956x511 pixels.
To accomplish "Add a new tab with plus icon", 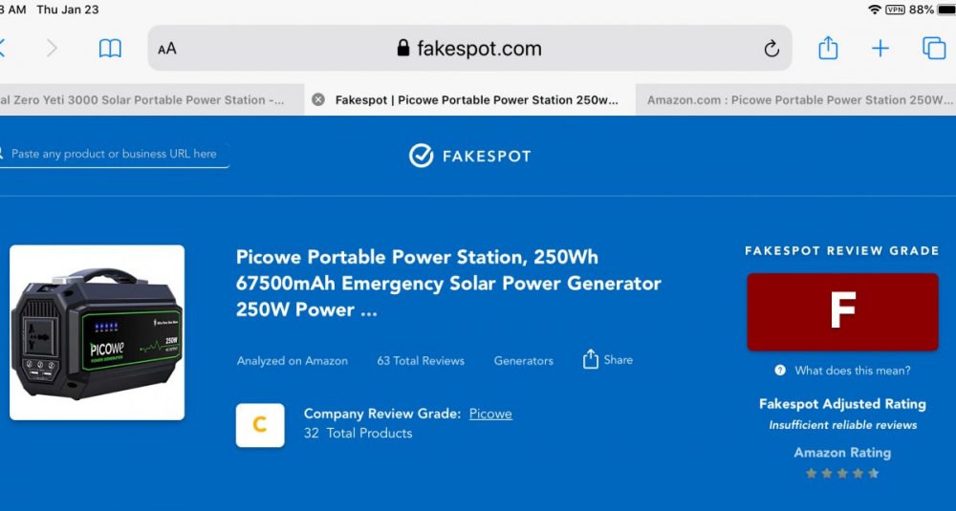I will click(880, 49).
